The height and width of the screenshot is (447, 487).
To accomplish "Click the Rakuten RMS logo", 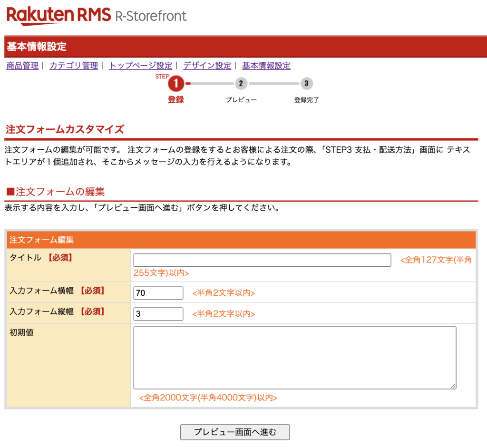I will pyautogui.click(x=58, y=16).
